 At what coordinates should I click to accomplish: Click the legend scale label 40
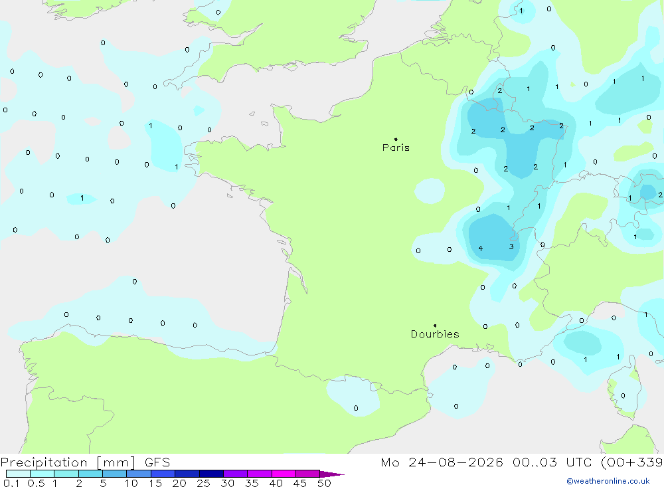276,483
